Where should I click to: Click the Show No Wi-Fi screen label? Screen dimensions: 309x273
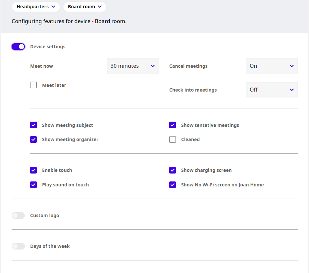pyautogui.click(x=223, y=185)
